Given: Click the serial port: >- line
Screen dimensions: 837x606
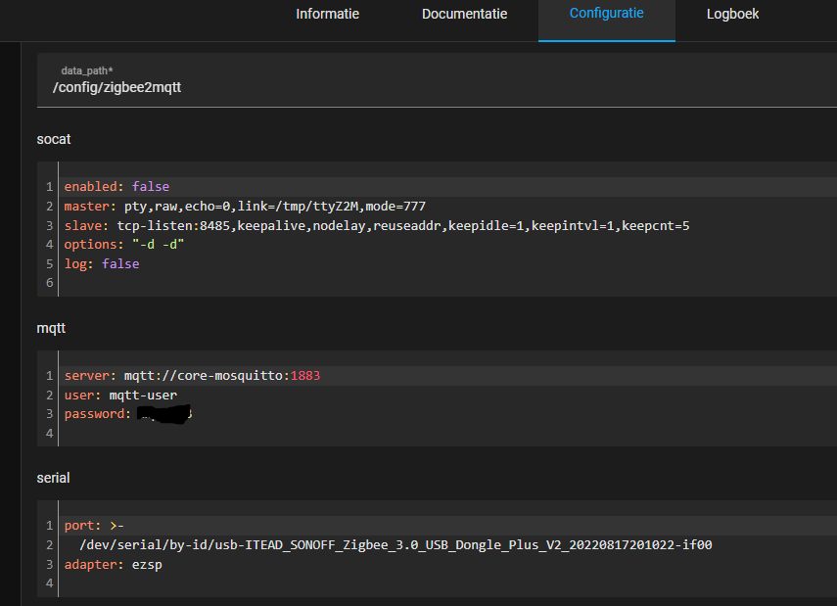Looking at the screenshot, I should tap(93, 525).
